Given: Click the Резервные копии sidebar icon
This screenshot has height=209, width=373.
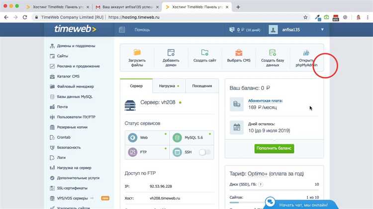Looking at the screenshot, I should (52, 127).
